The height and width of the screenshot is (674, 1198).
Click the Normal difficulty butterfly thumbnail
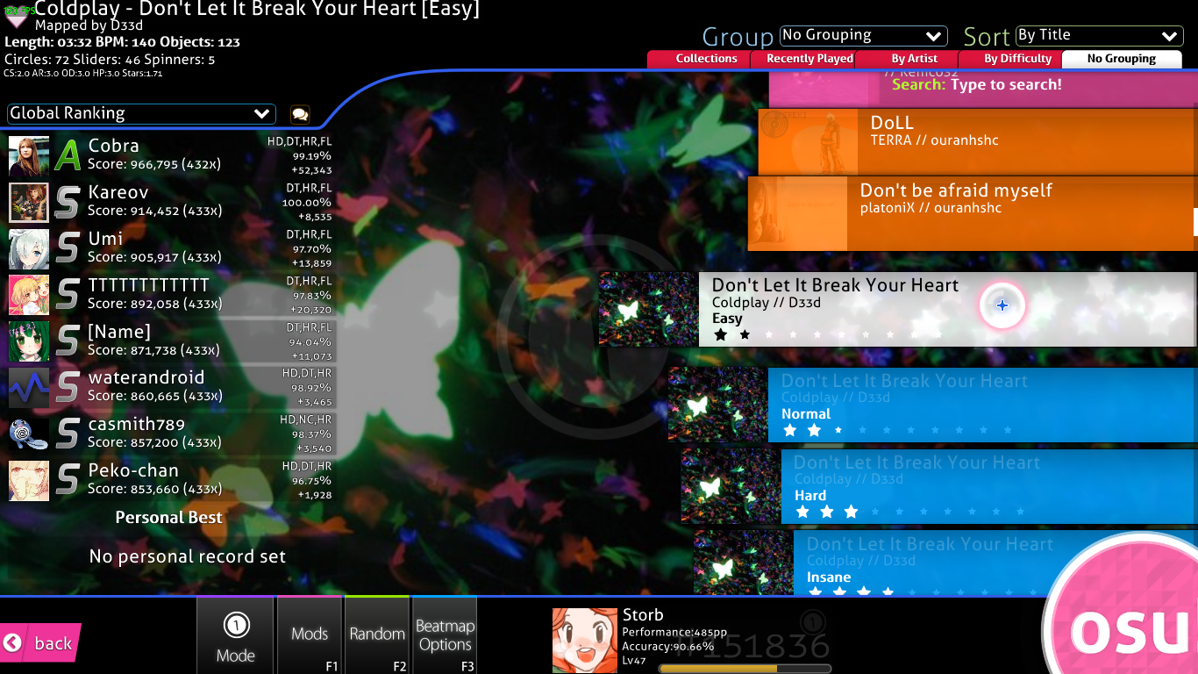click(718, 405)
